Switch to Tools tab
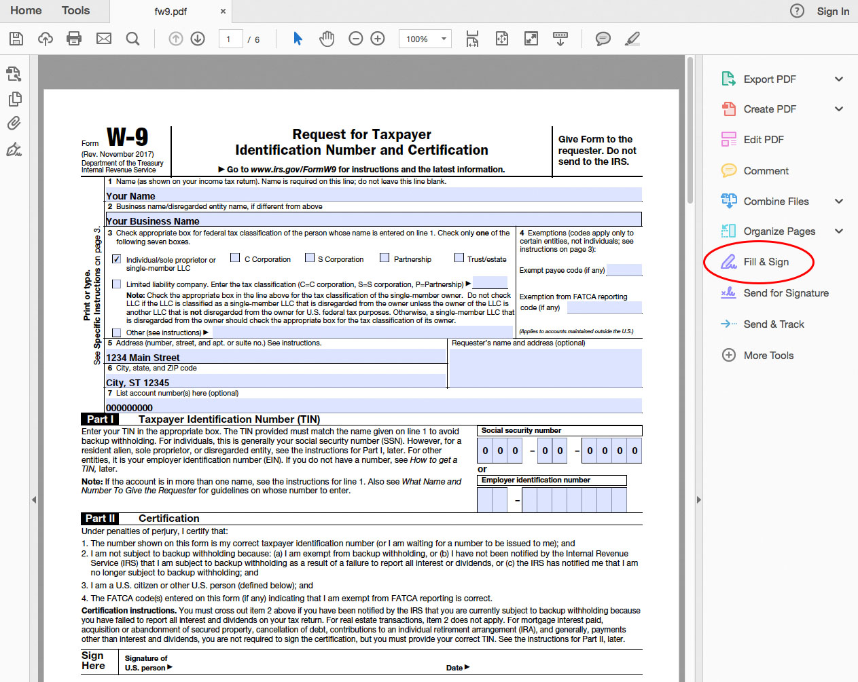The height and width of the screenshot is (682, 858). click(x=75, y=11)
